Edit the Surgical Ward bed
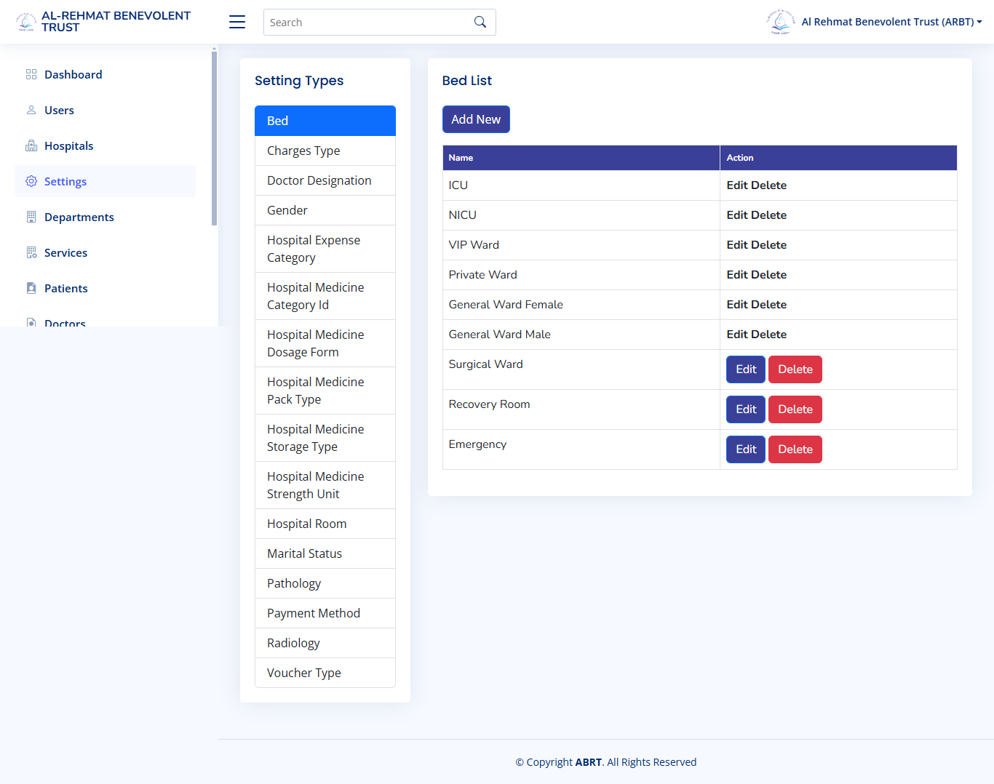This screenshot has width=994, height=784. click(x=745, y=369)
